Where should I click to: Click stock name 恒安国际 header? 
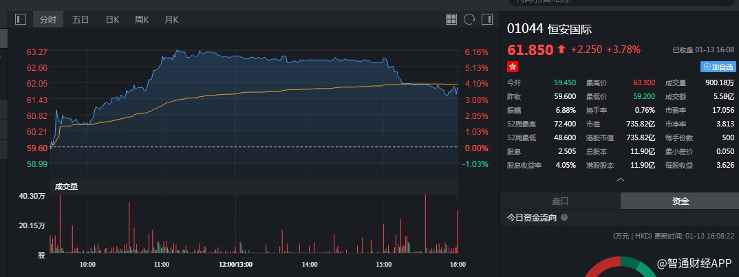(569, 29)
